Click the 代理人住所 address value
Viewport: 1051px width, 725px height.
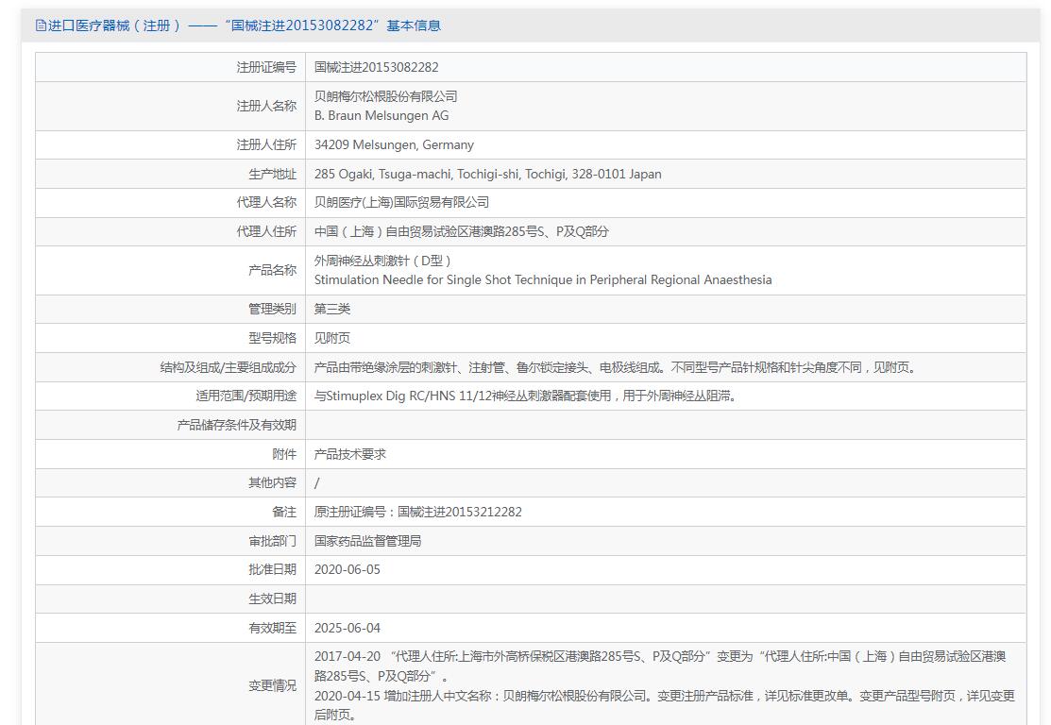click(461, 231)
